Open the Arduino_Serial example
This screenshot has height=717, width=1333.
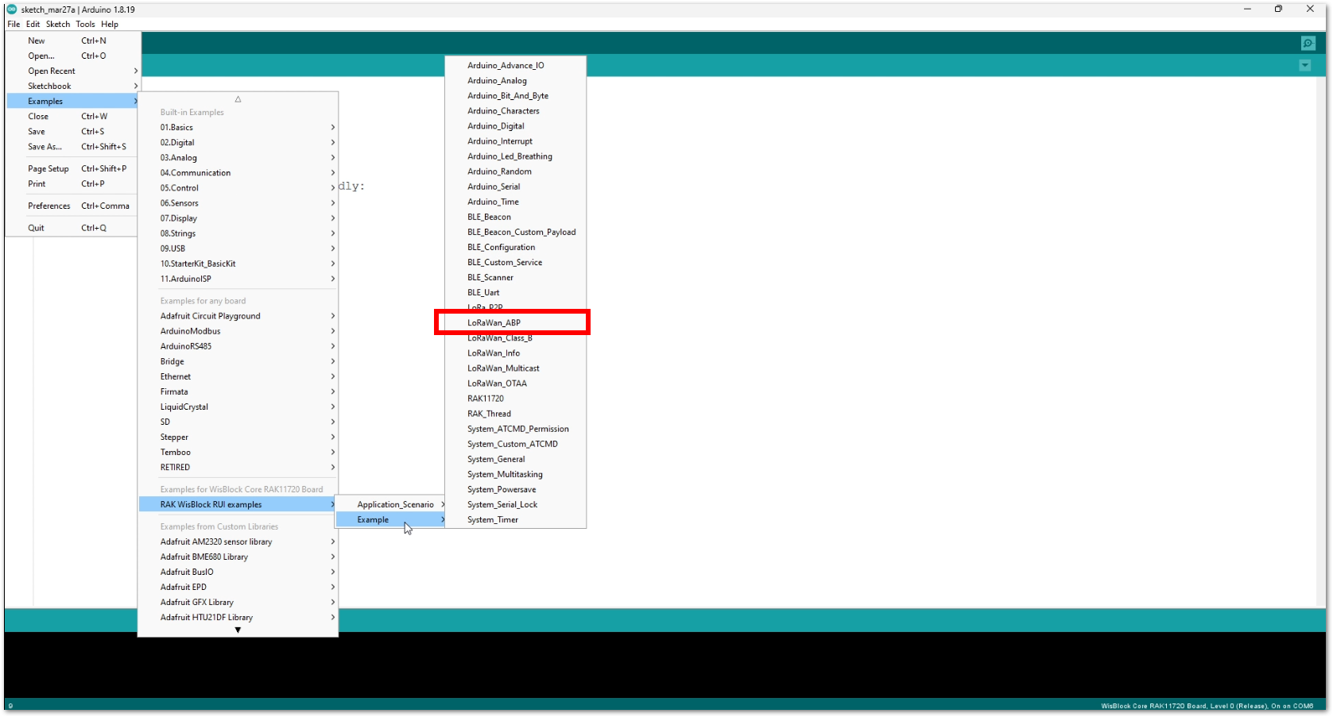pos(515,187)
